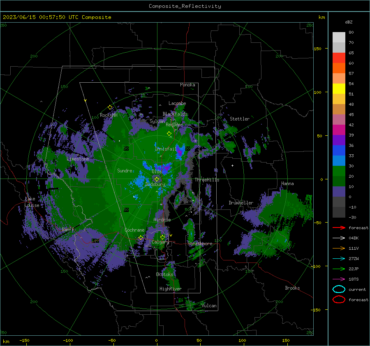The width and height of the screenshot is (370, 346).
Task: Click the Limestone label
Action: [78, 159]
